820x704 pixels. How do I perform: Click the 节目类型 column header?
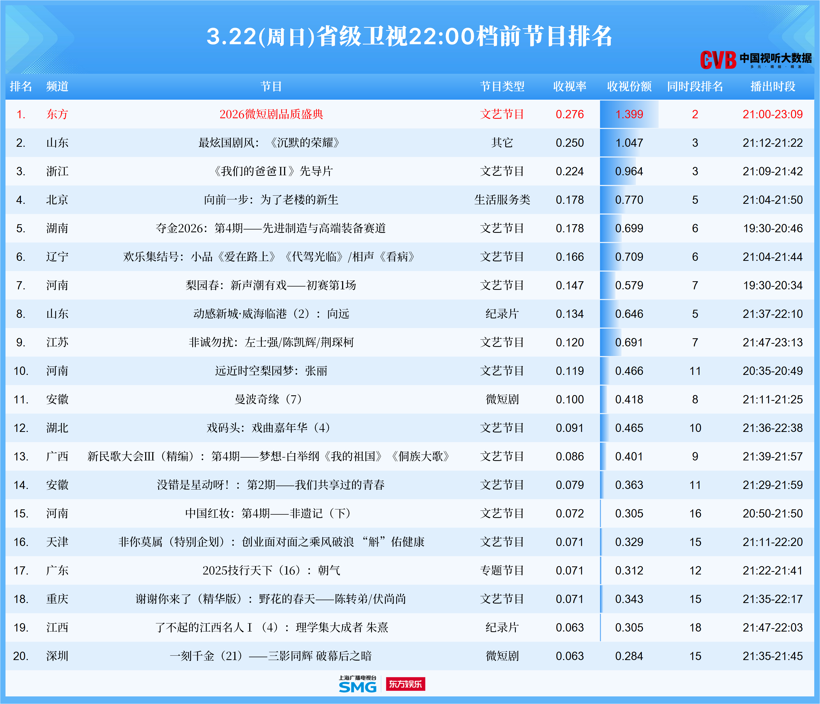coord(502,86)
